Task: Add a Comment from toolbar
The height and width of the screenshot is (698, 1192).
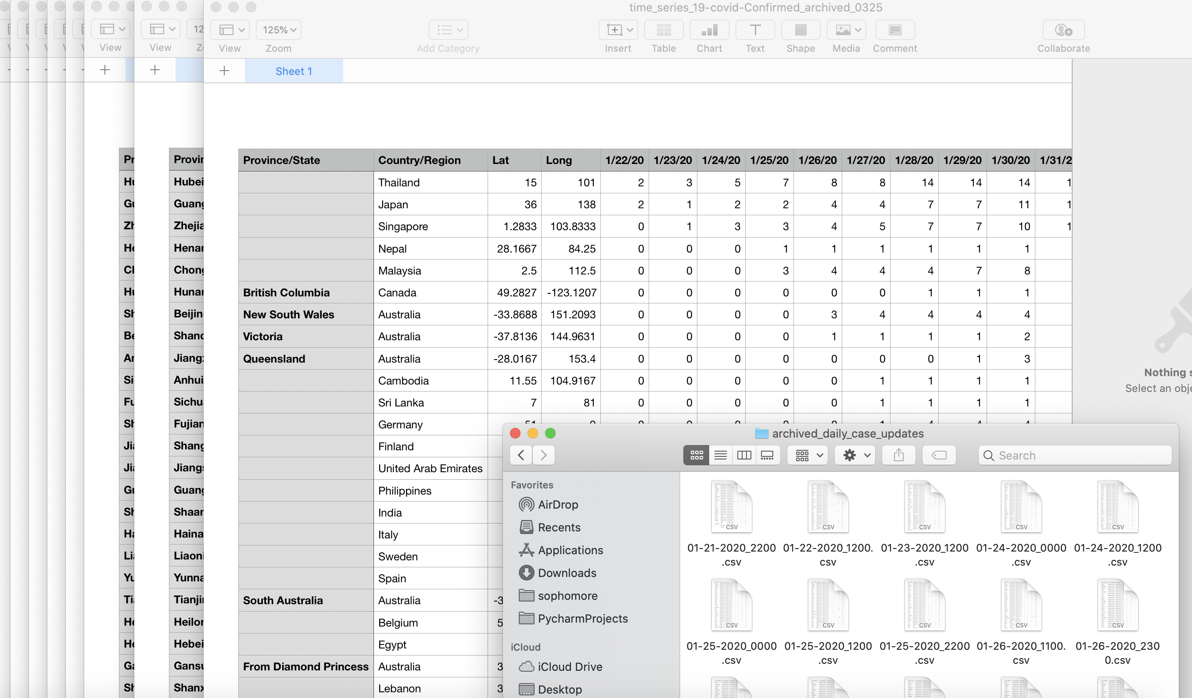Action: coord(894,30)
